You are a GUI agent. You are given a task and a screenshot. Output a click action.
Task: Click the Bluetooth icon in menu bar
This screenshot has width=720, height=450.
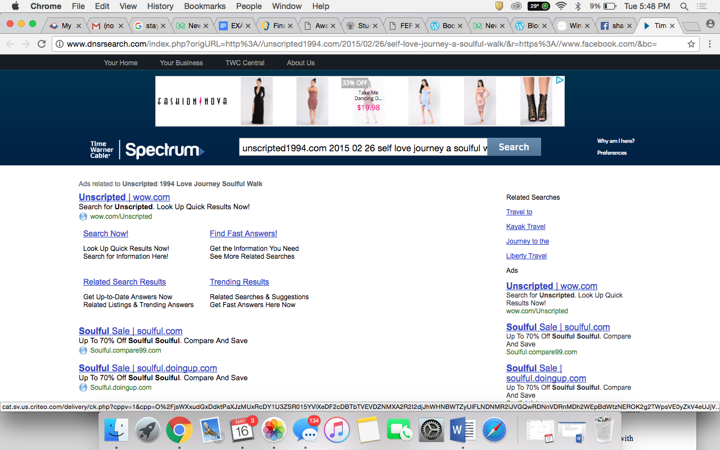(578, 6)
